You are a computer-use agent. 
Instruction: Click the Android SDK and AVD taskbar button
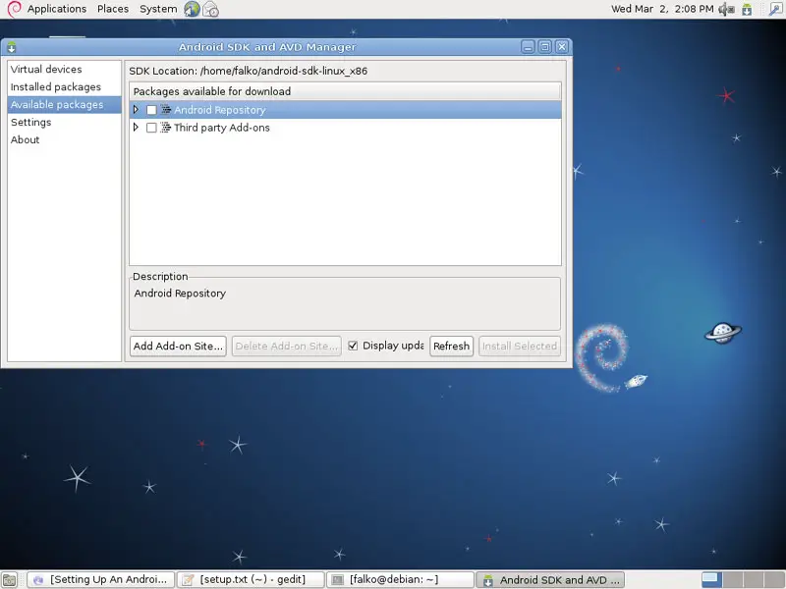[550, 580]
